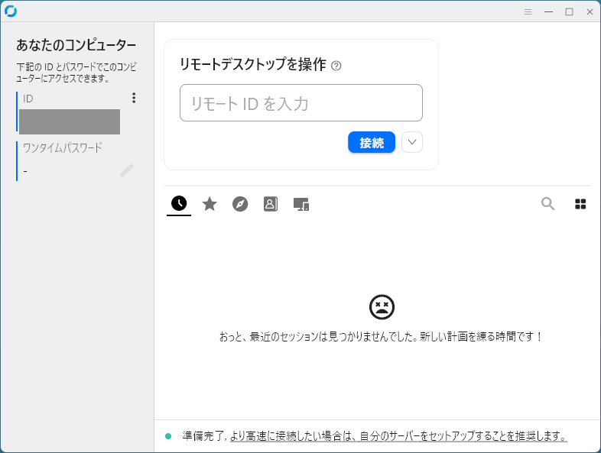This screenshot has width=601, height=453.
Task: Open the three-dot menu beside ID
Action: [134, 98]
